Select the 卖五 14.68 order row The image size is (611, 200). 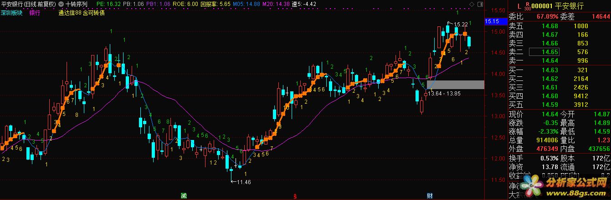pyautogui.click(x=559, y=26)
